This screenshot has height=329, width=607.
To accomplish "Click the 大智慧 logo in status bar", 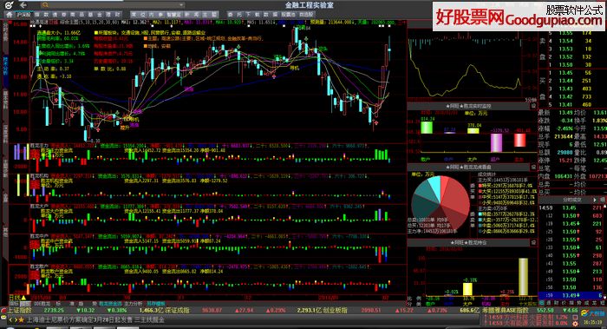I will click(x=591, y=313).
